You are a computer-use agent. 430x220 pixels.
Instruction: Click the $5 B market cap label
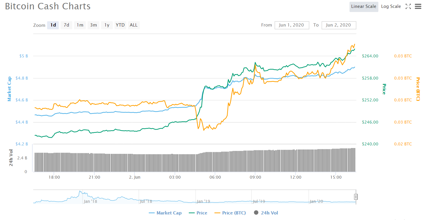coord(24,56)
